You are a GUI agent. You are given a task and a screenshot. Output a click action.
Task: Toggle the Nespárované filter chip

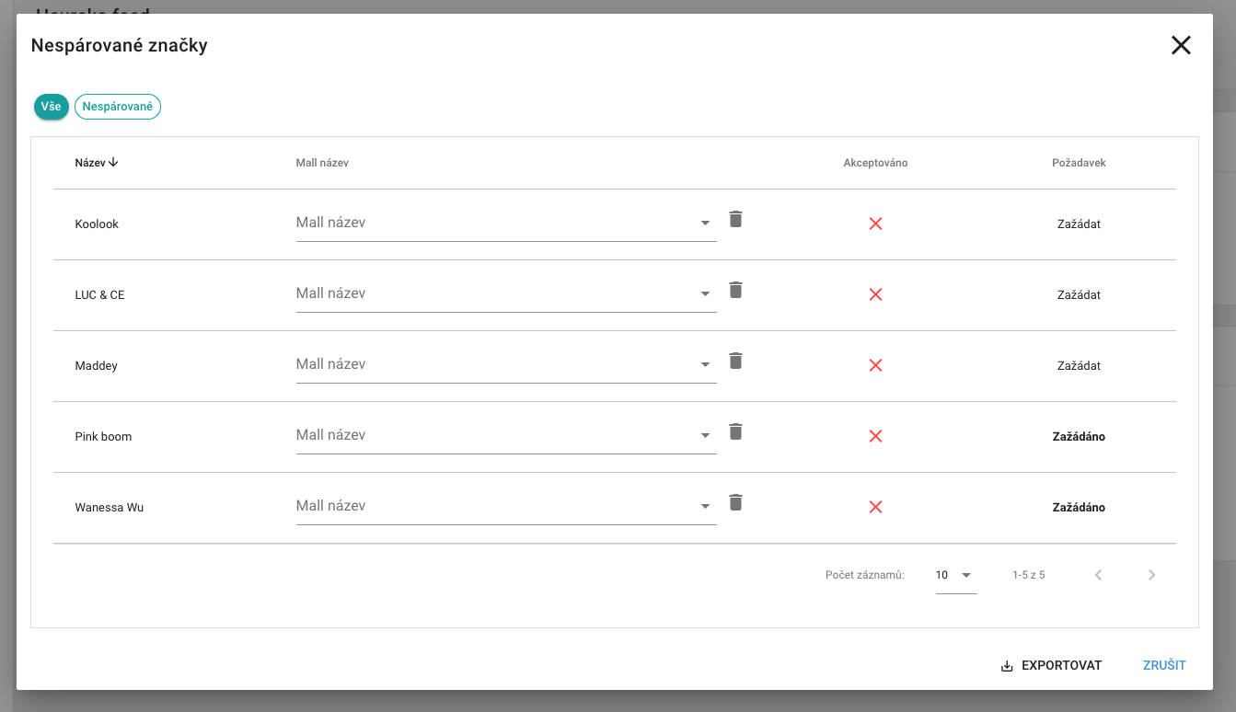coord(118,107)
